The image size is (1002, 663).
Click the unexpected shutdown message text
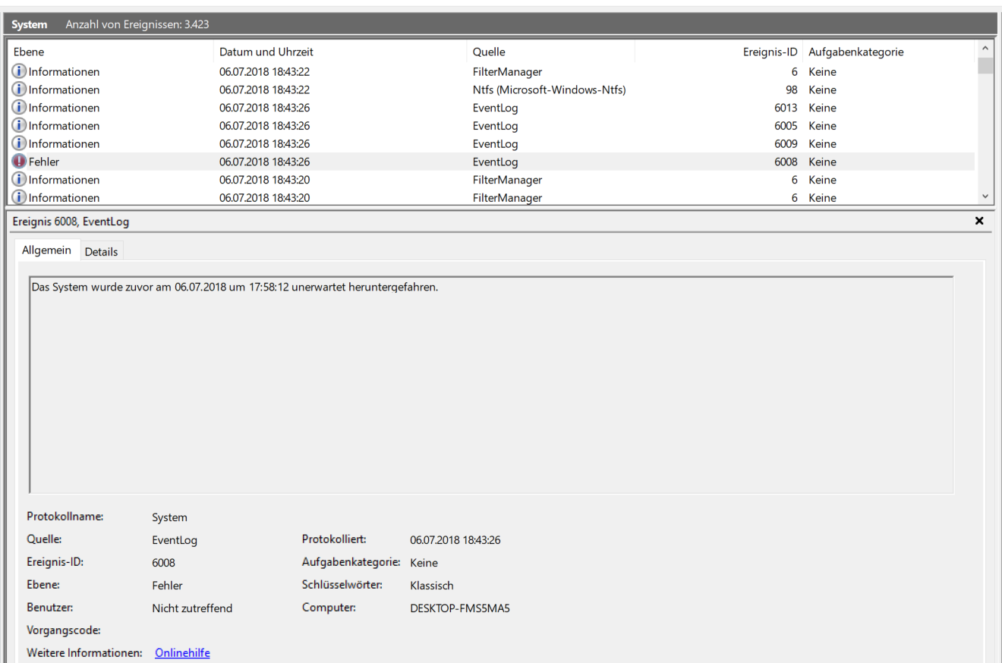(x=235, y=288)
